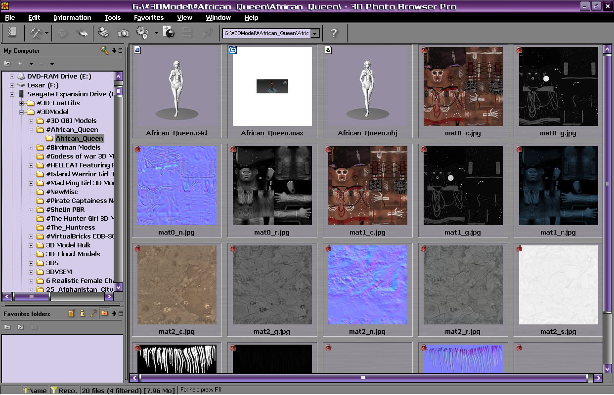Select the mat2_c.jpg texture thumbnail
The image size is (614, 395).
[x=176, y=285]
